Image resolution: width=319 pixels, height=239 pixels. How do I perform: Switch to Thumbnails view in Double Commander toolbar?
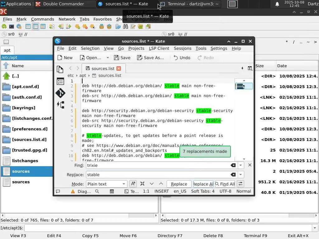(x=43, y=26)
